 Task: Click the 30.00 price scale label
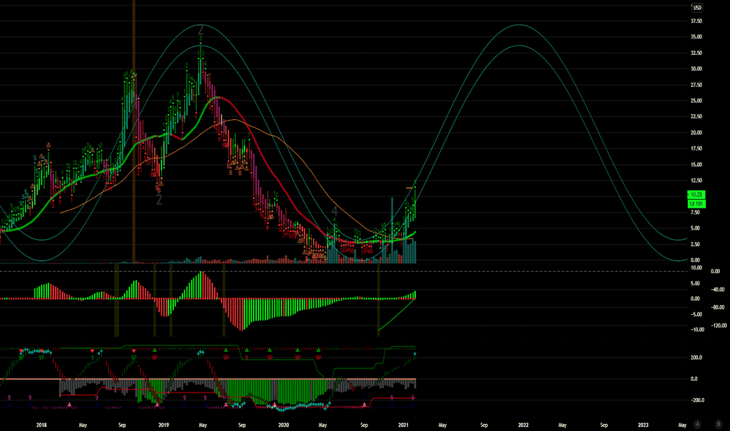(x=696, y=68)
